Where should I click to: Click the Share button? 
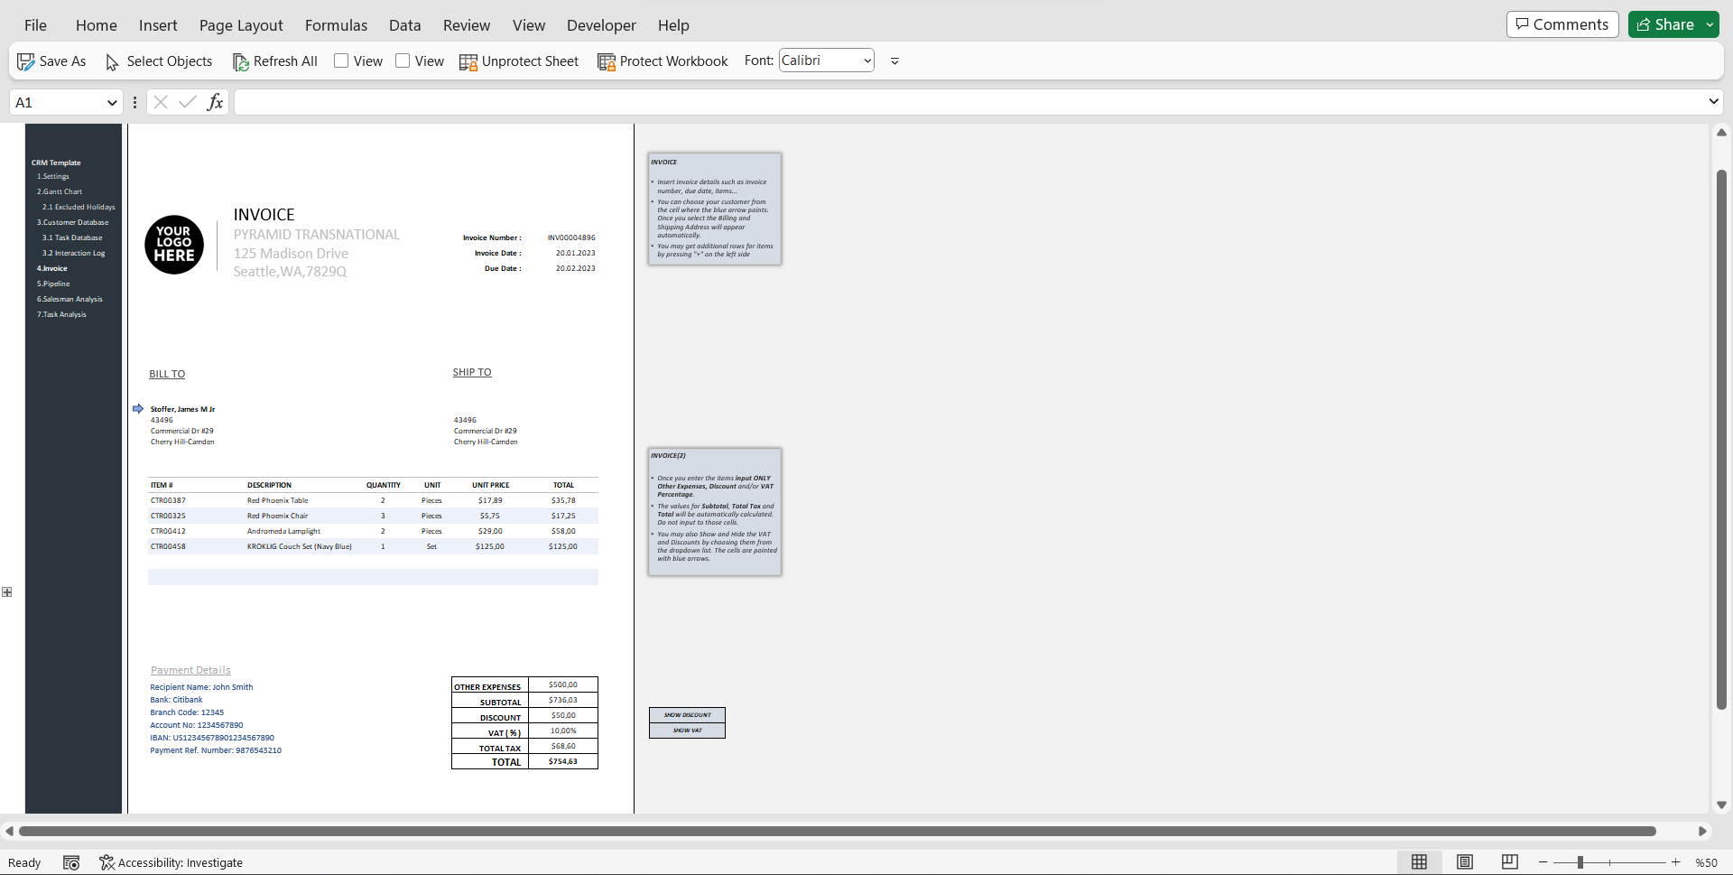pyautogui.click(x=1665, y=24)
